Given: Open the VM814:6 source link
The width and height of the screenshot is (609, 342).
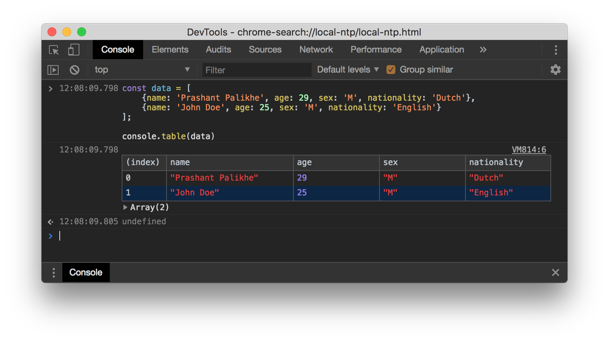Looking at the screenshot, I should click(x=529, y=149).
